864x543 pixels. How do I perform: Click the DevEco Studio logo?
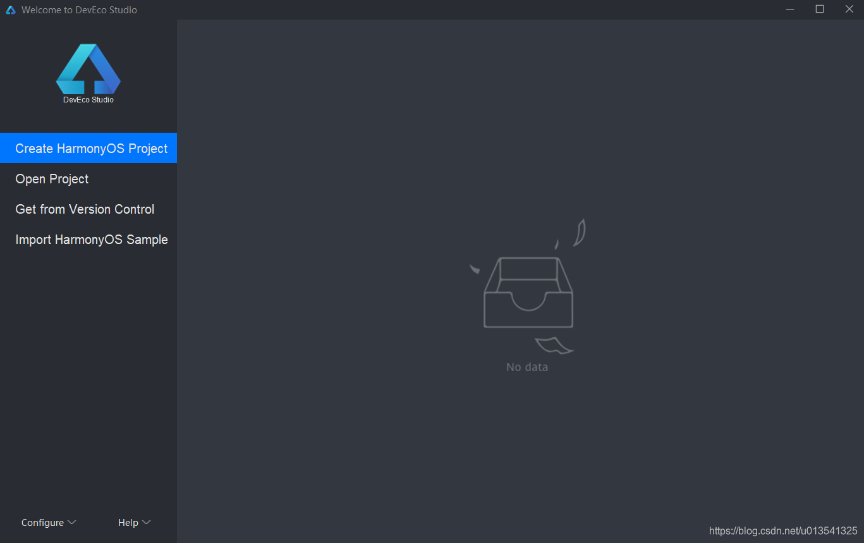click(88, 69)
